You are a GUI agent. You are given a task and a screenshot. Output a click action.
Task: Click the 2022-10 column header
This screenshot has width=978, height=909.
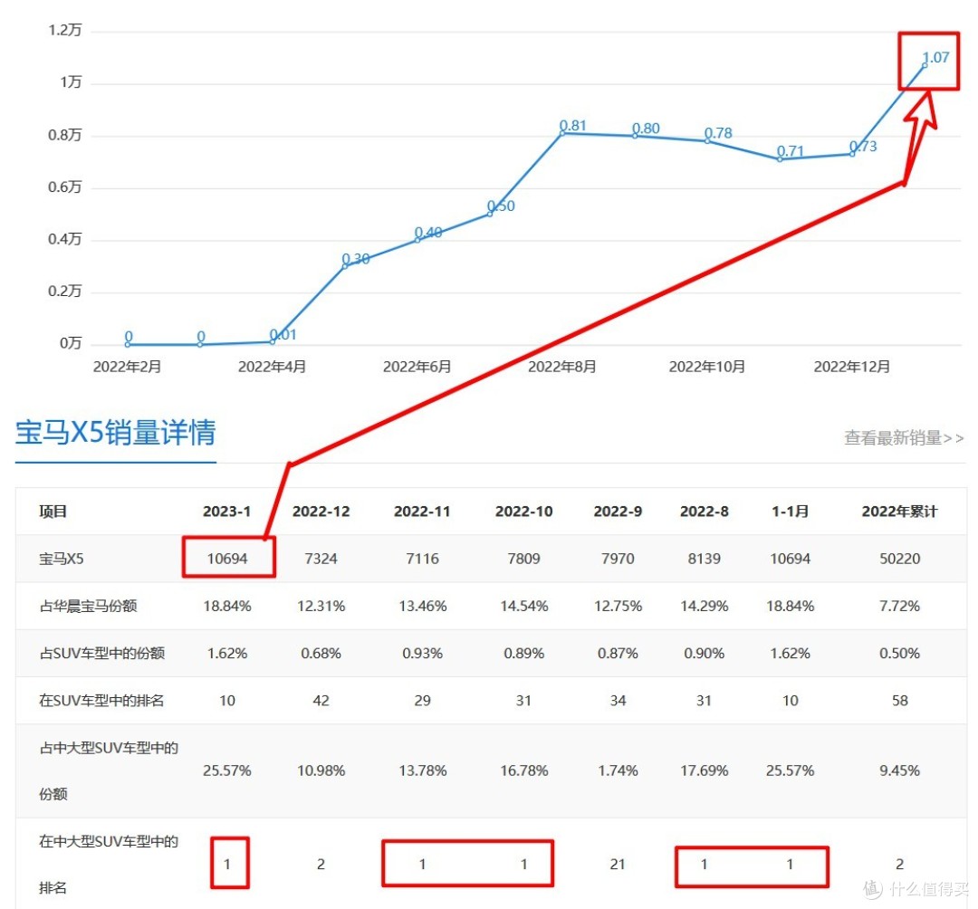coord(524,512)
